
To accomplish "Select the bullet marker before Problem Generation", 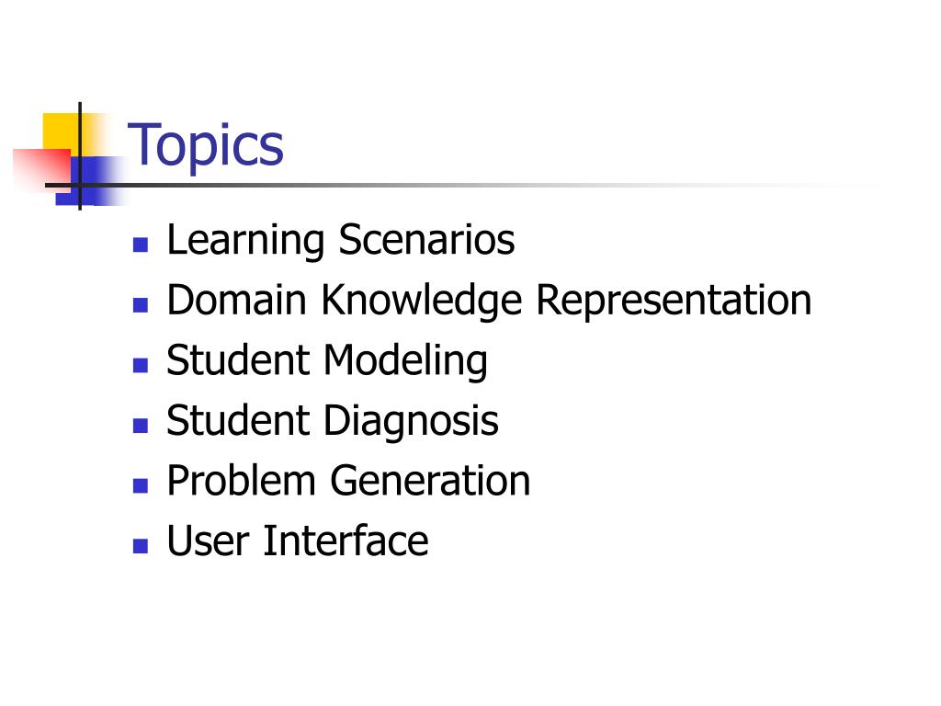I will (x=141, y=485).
